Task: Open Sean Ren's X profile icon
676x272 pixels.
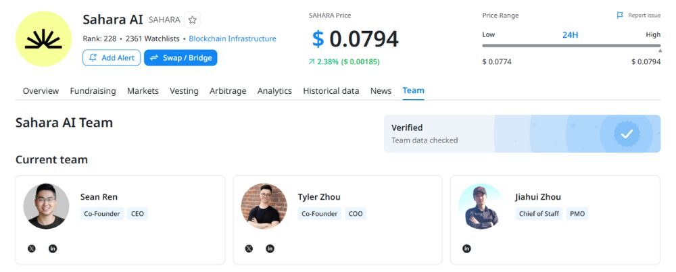Action: (x=31, y=248)
